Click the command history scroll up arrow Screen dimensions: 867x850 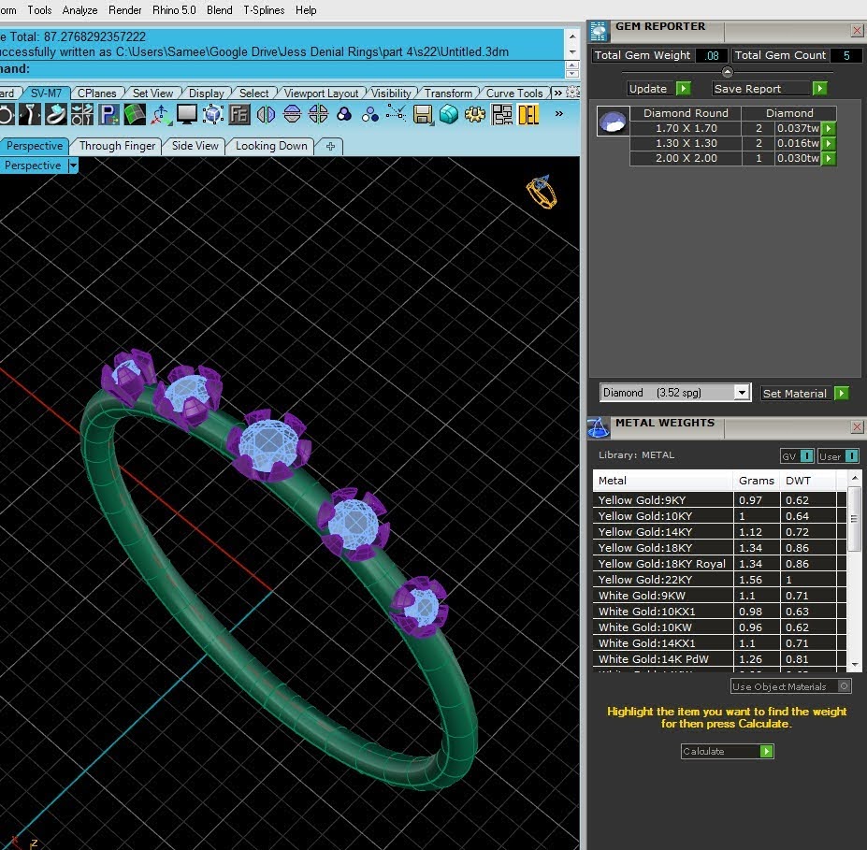click(x=572, y=36)
